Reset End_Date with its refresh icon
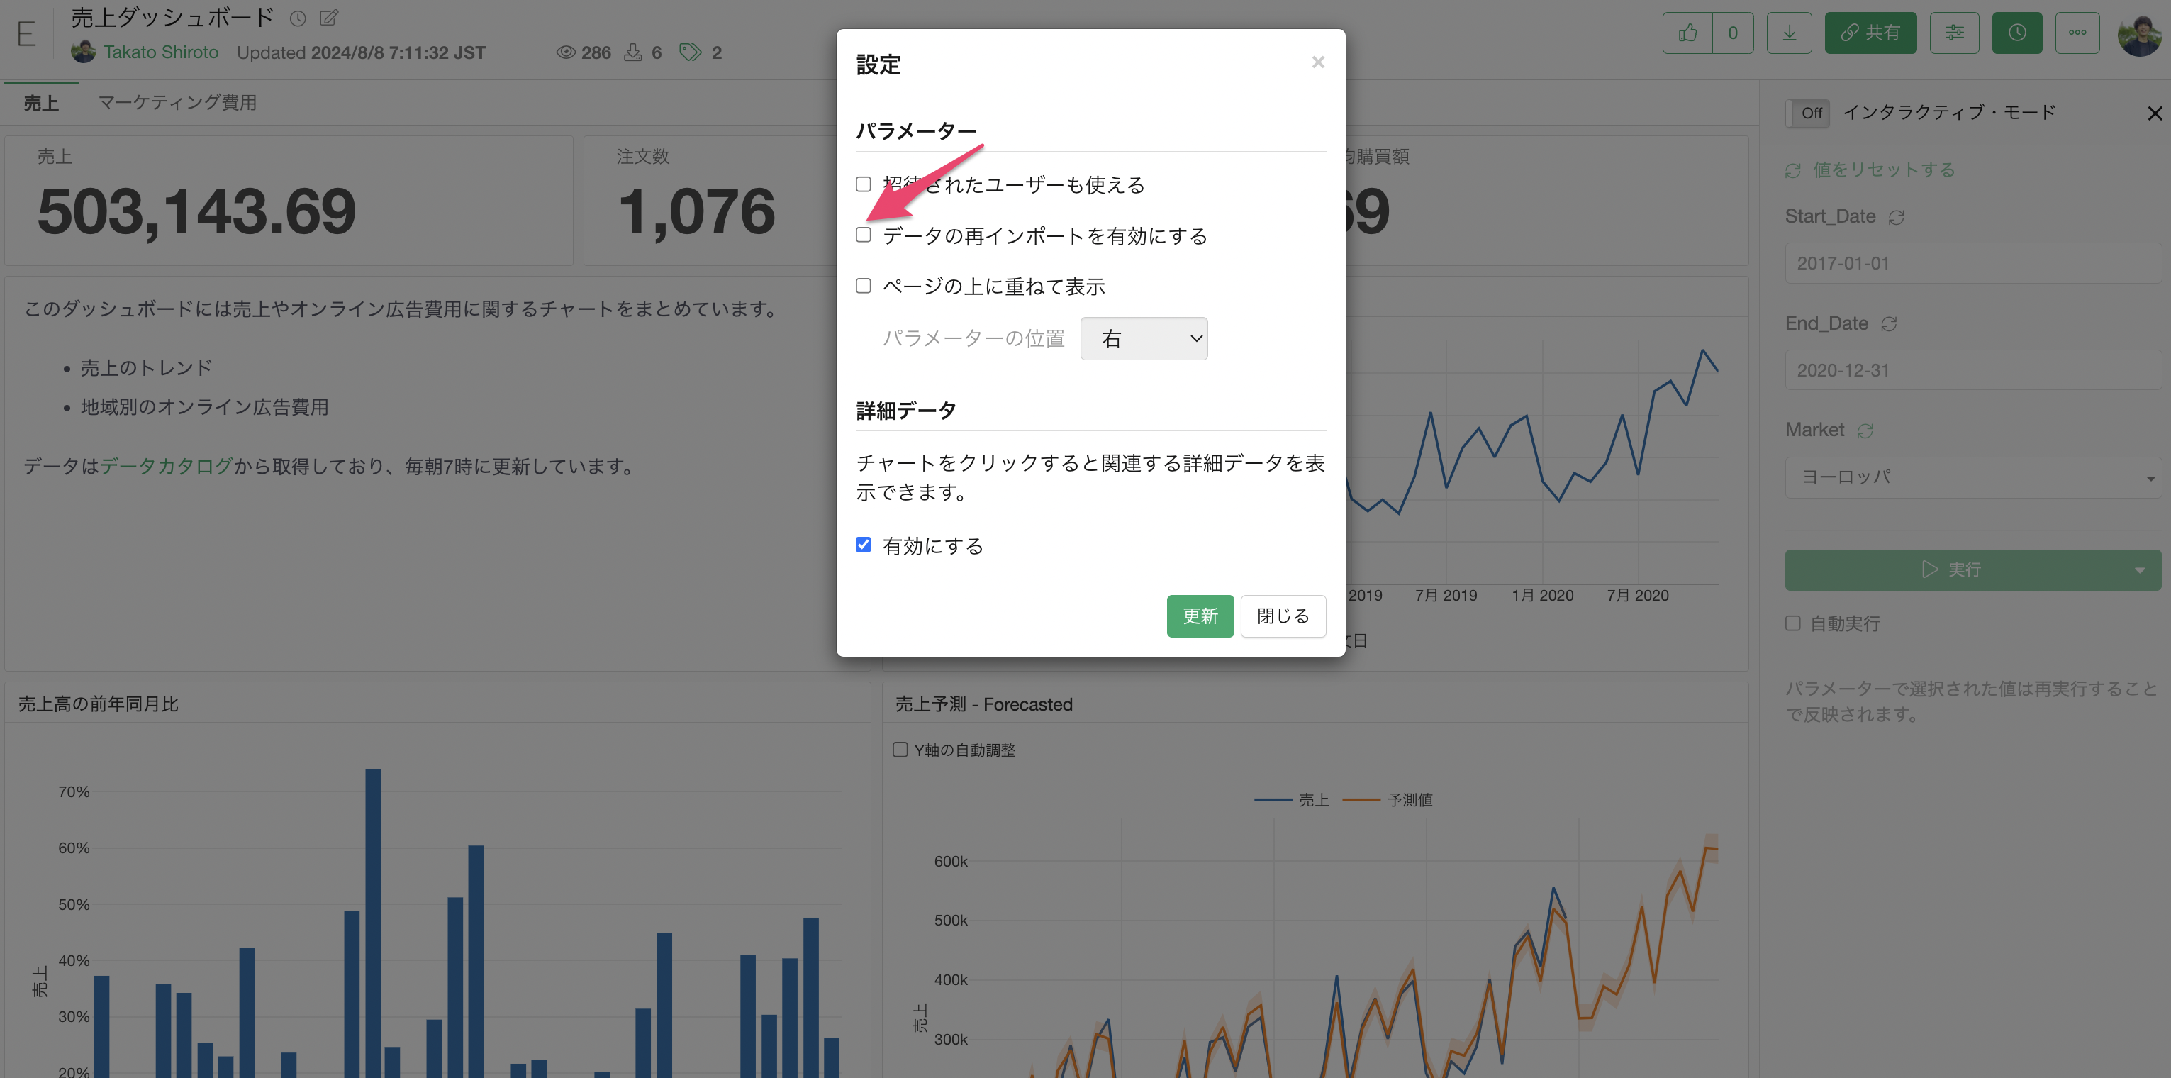Image resolution: width=2171 pixels, height=1078 pixels. [x=1889, y=323]
